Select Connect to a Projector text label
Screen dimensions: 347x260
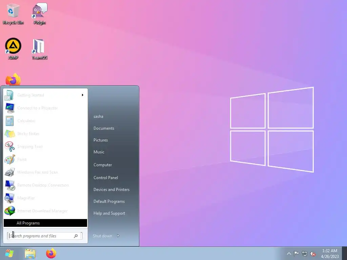click(37, 108)
